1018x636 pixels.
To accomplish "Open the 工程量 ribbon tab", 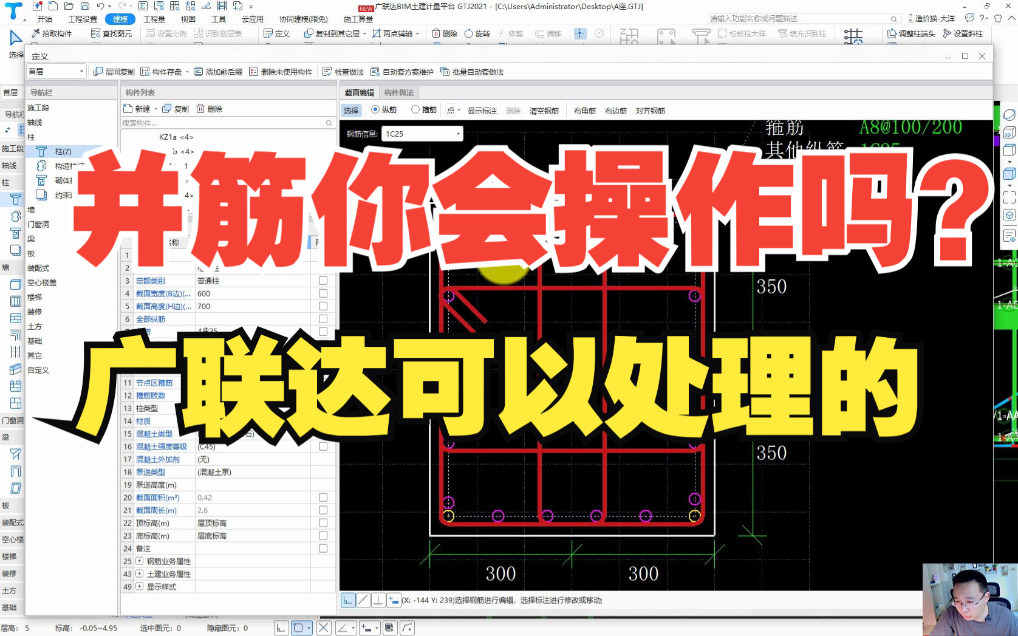I will click(x=154, y=19).
